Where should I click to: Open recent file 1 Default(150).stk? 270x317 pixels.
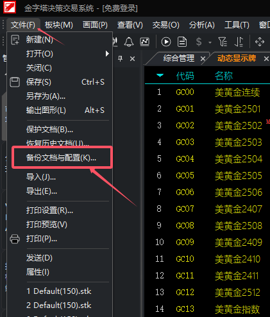[60, 291]
